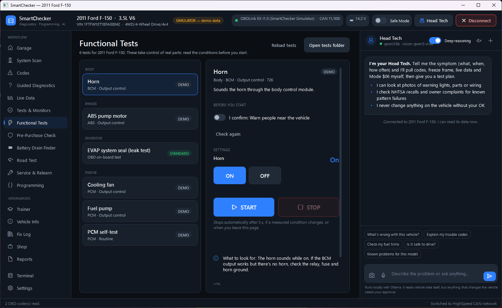
Task: Set Horn setting to ON
Action: click(230, 175)
